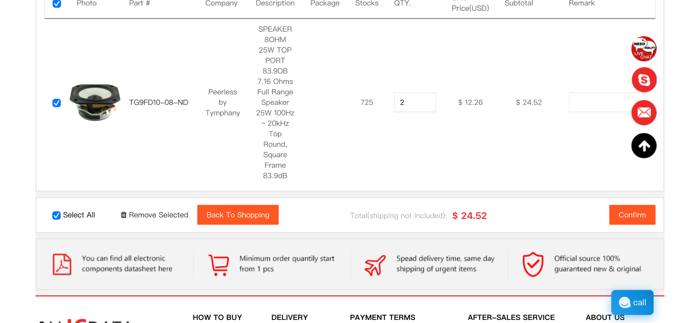The height and width of the screenshot is (323, 700).
Task: Click the orange Confirm button
Action: coord(632,215)
